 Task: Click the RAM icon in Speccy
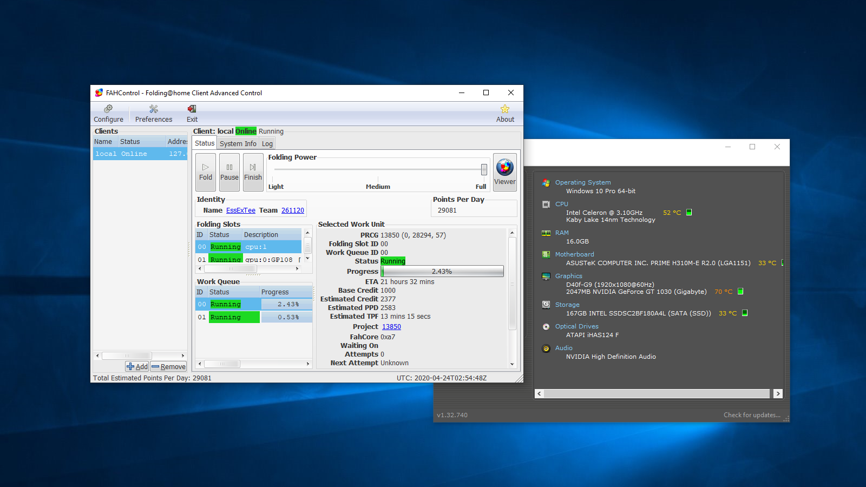pos(546,233)
